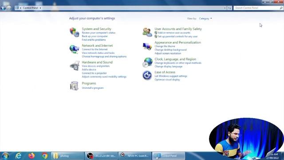Click the search magnifier icon
Viewport: 284px width, 160px height.
coord(281,8)
